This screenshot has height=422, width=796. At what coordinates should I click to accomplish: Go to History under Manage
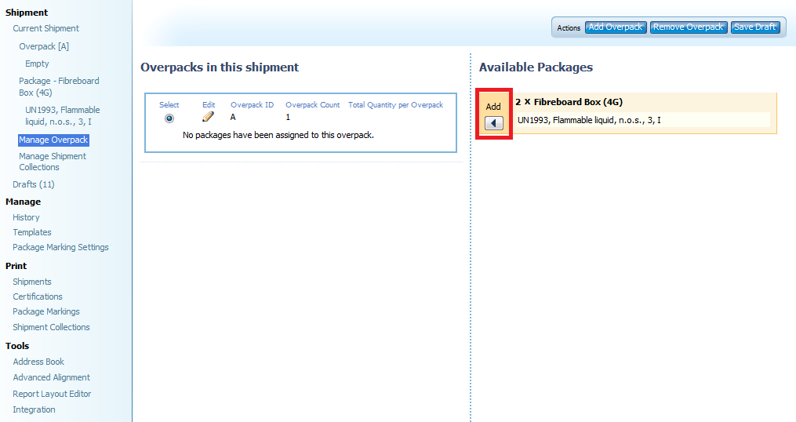point(26,217)
